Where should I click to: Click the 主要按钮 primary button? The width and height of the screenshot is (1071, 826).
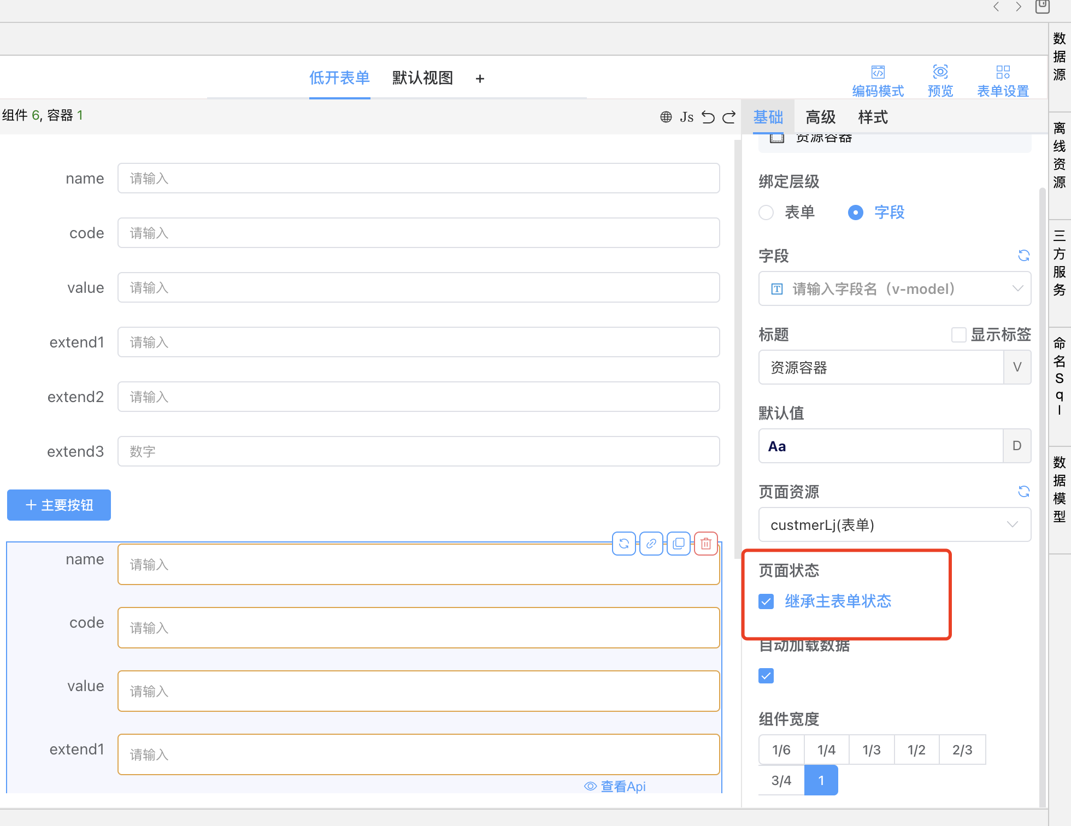coord(59,505)
